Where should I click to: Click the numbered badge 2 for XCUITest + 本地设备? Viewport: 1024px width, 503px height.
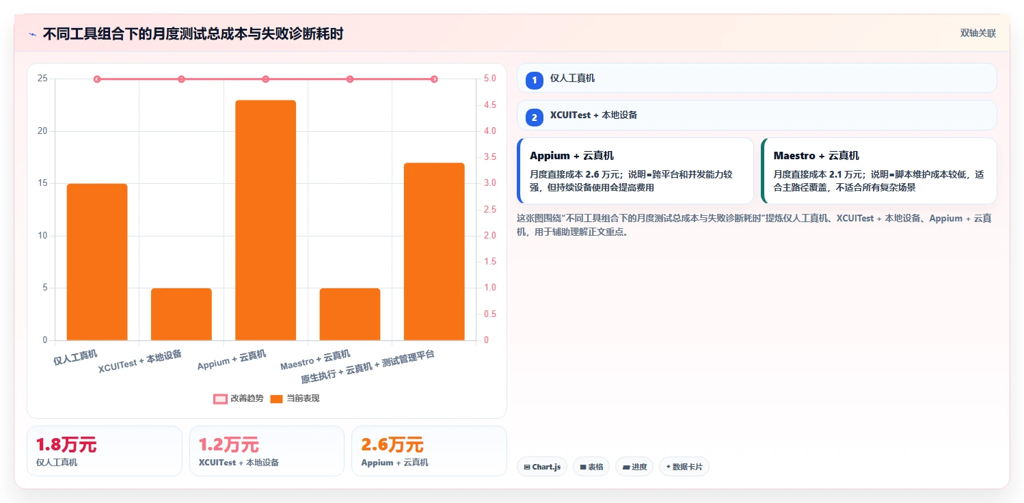pos(535,118)
